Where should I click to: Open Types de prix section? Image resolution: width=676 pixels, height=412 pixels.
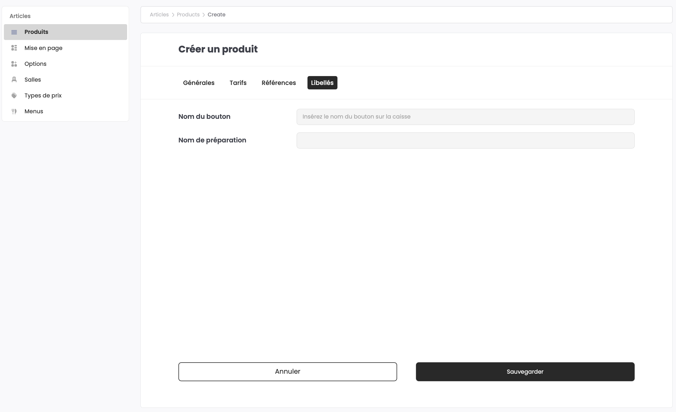pos(43,96)
